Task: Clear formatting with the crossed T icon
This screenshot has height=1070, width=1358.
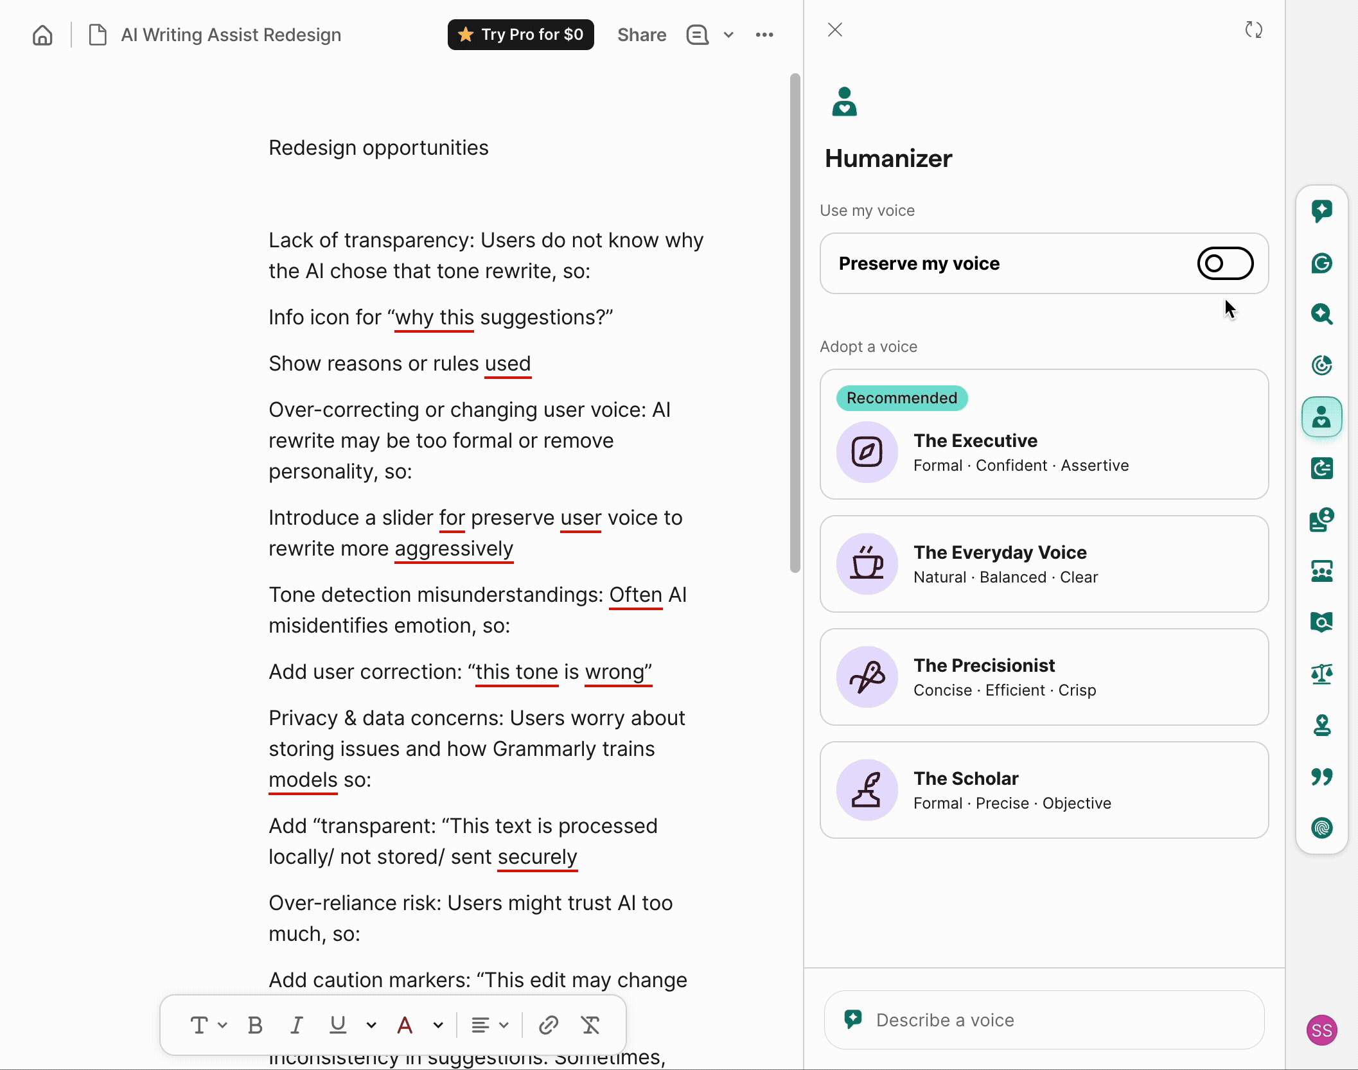Action: [590, 1025]
